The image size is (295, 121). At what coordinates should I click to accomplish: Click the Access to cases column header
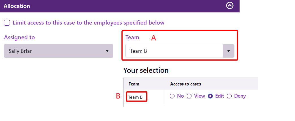[x=186, y=84]
